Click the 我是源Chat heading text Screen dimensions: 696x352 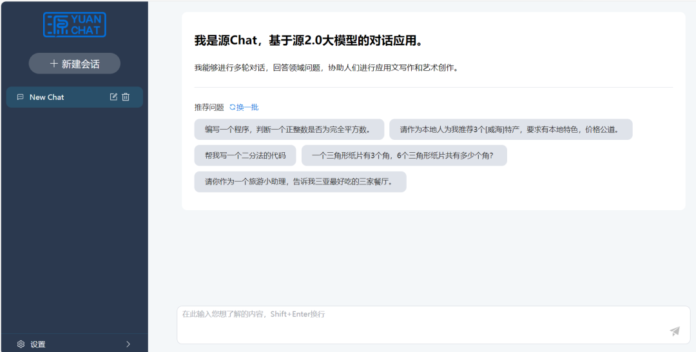tap(309, 41)
